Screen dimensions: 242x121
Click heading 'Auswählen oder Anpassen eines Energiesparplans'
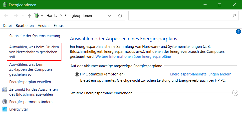click(123, 39)
